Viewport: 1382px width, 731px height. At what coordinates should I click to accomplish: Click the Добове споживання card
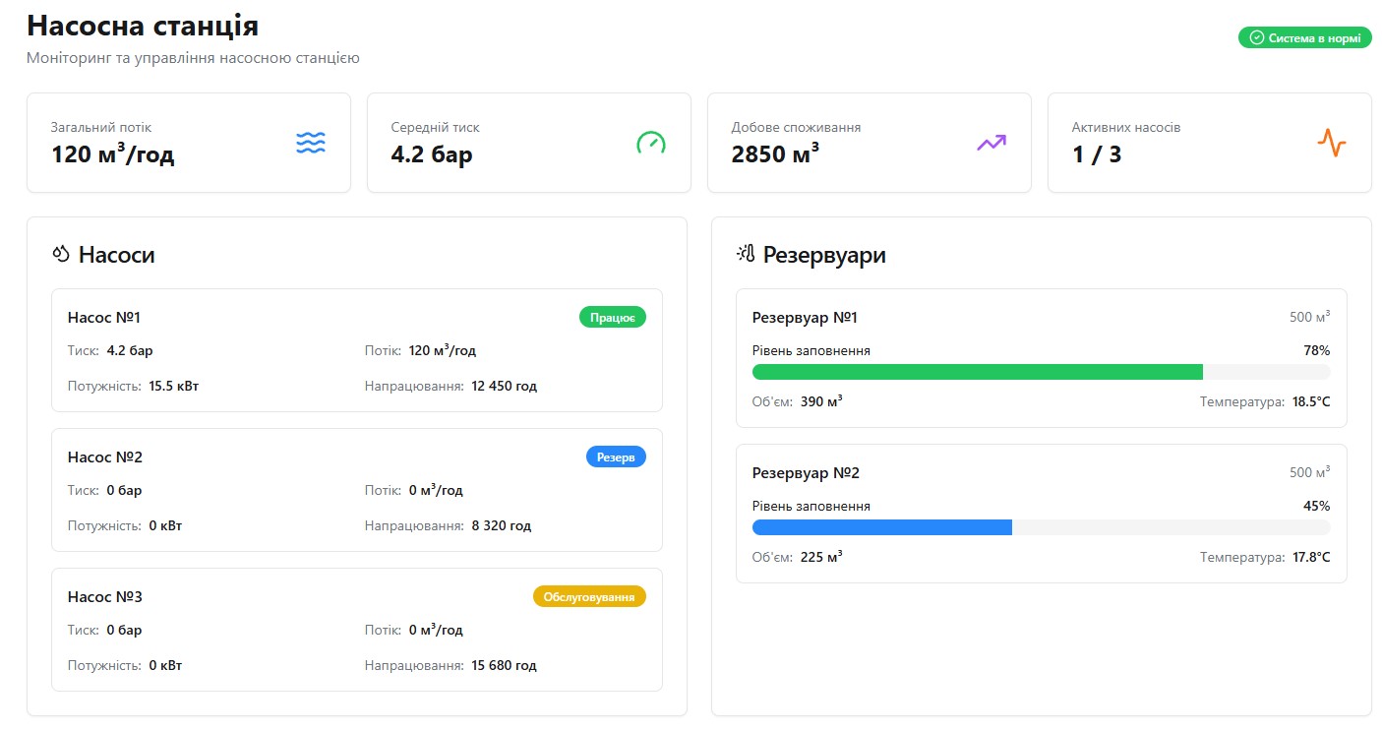click(x=869, y=143)
